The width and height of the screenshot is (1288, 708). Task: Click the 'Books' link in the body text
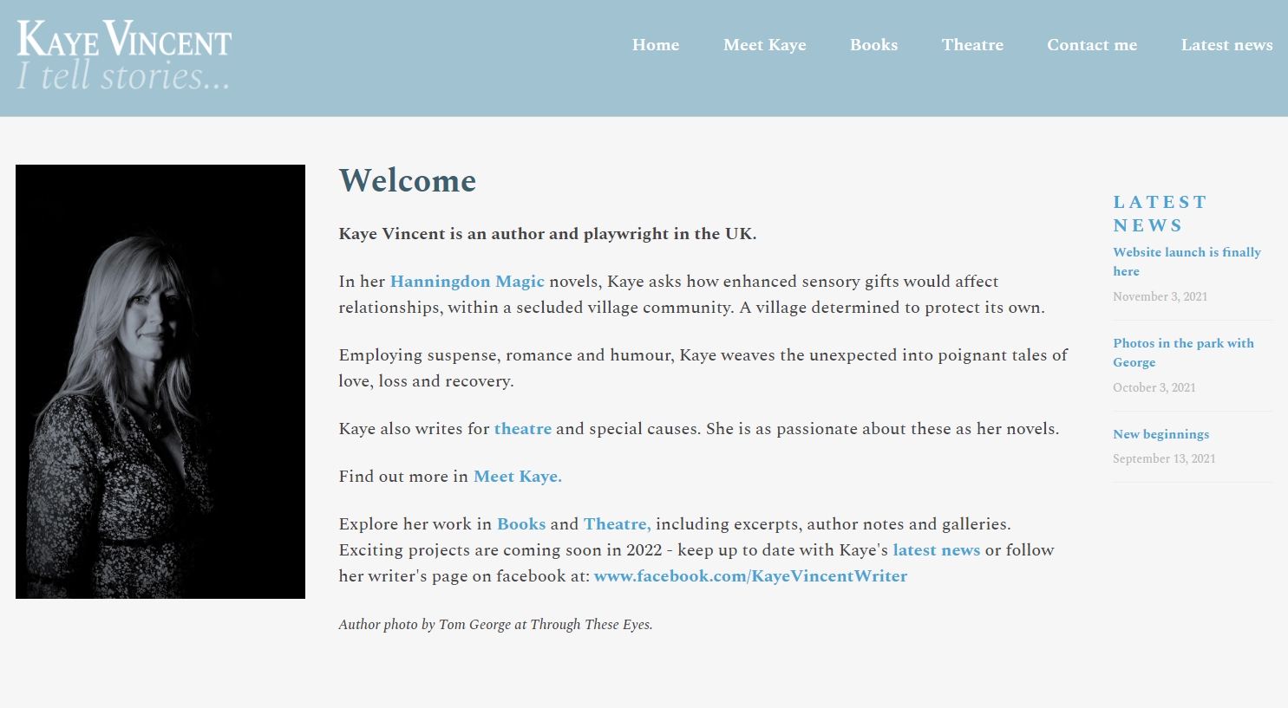(x=521, y=523)
